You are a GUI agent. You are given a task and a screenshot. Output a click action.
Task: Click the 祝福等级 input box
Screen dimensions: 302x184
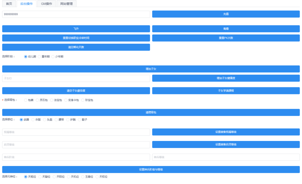tap(76, 132)
